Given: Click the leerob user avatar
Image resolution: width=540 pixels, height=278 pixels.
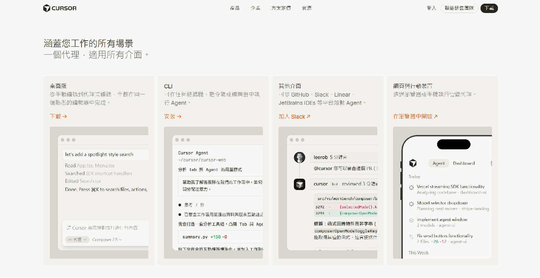Looking at the screenshot, I should click(x=300, y=157).
